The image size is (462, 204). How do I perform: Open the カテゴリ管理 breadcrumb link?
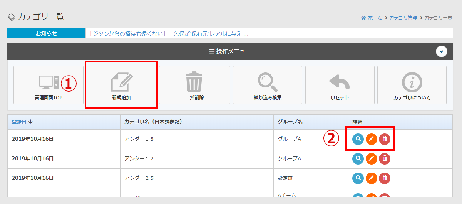[403, 18]
